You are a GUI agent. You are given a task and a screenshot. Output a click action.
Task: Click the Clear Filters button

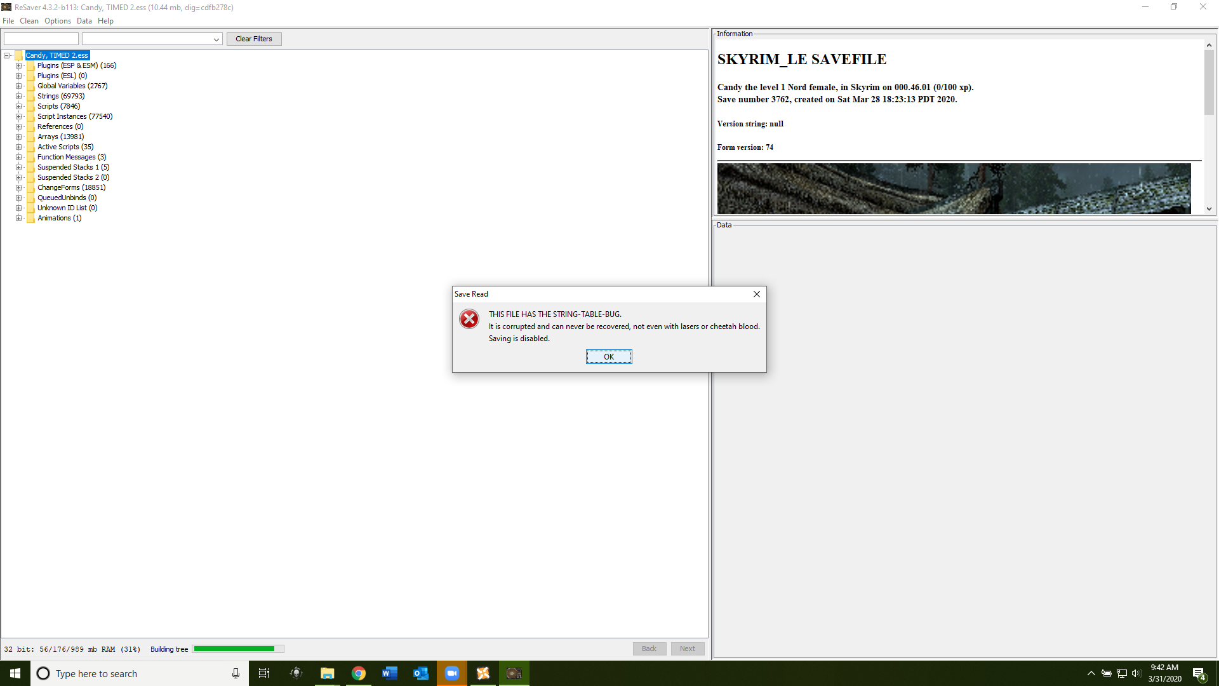coord(254,39)
